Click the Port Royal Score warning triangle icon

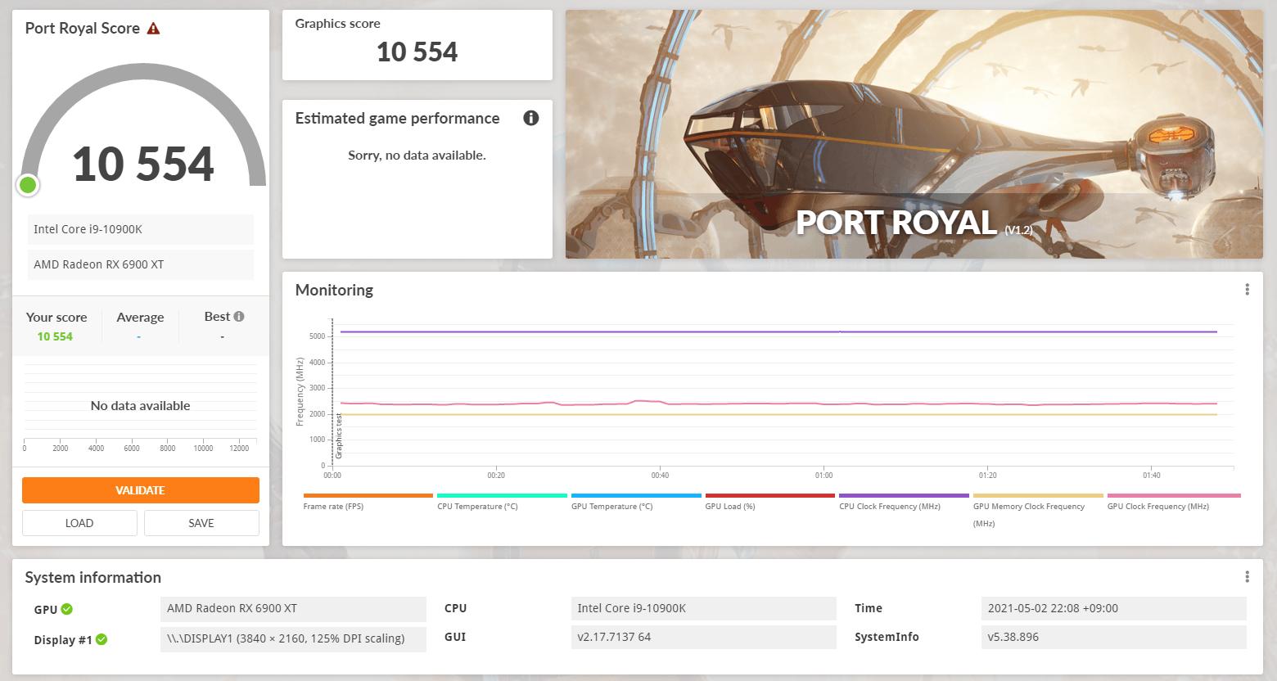click(153, 29)
